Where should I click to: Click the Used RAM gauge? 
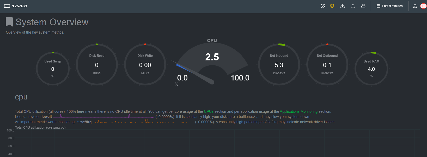pyautogui.click(x=371, y=69)
